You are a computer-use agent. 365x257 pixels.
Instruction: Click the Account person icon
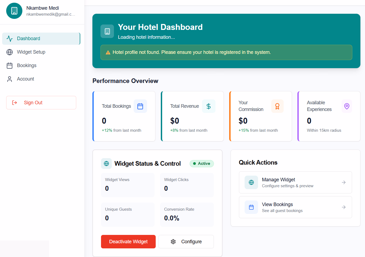coord(10,79)
